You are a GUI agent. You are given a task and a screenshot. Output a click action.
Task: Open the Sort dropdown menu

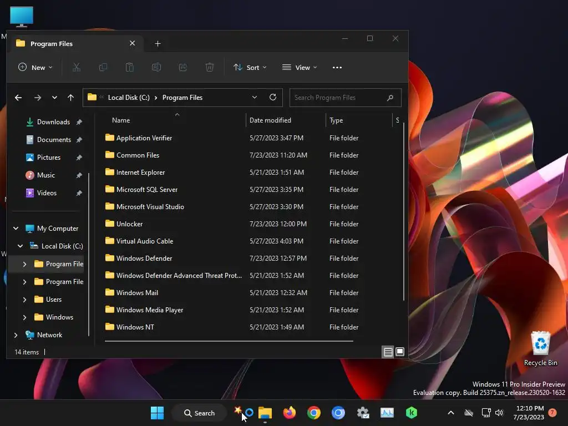[x=250, y=67]
